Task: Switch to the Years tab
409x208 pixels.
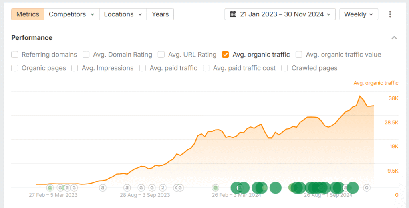Action: 160,14
